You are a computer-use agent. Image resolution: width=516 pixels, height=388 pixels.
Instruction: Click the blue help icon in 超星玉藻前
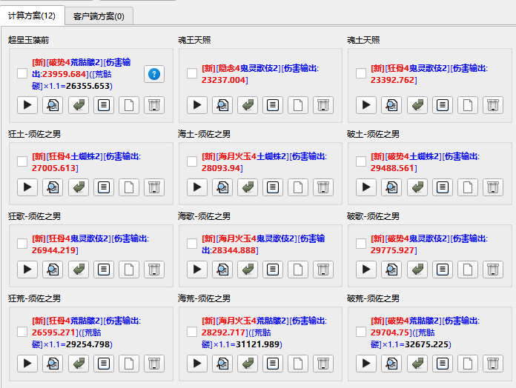(154, 74)
